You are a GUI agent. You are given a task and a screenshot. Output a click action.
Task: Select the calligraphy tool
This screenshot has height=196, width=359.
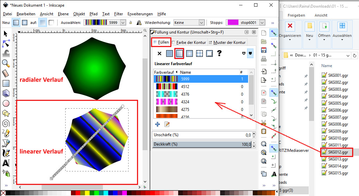[x=6, y=153]
